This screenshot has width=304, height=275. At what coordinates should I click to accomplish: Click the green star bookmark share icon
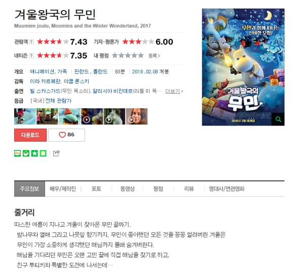(x=34, y=153)
